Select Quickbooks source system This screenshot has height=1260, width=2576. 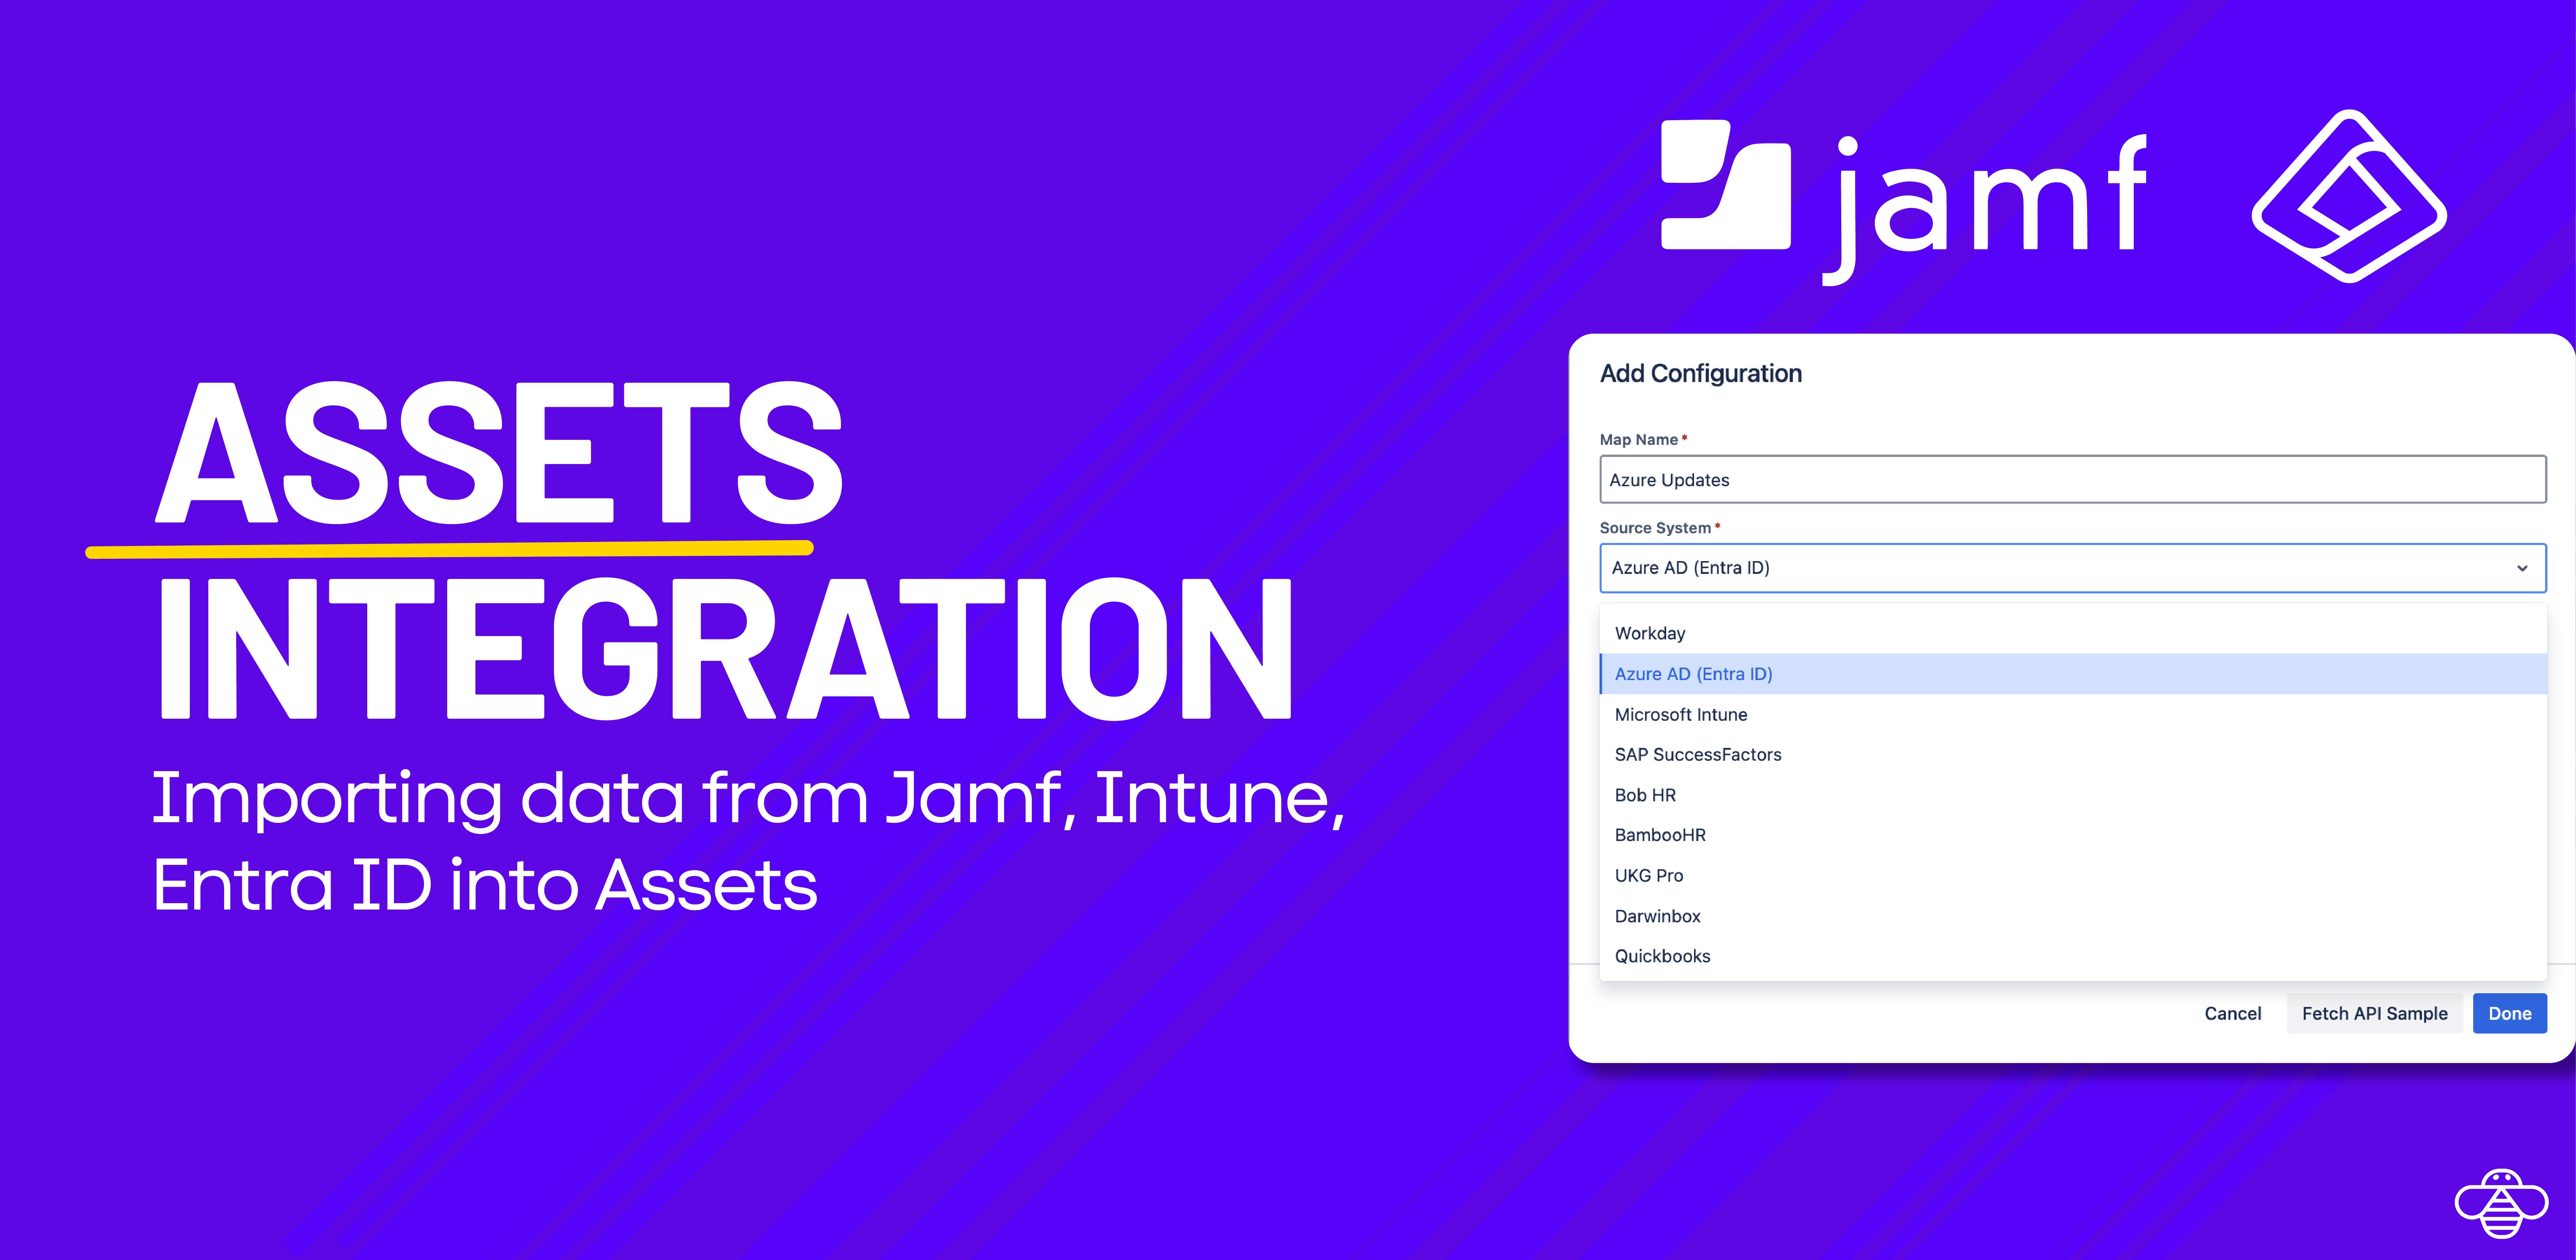(x=1662, y=956)
